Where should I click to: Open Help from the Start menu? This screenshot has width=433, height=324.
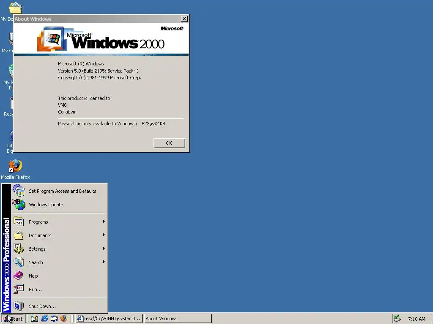coord(59,276)
